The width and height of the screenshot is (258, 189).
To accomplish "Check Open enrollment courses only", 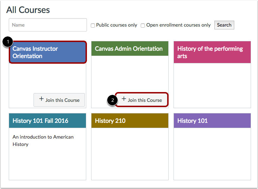I will click(x=143, y=26).
